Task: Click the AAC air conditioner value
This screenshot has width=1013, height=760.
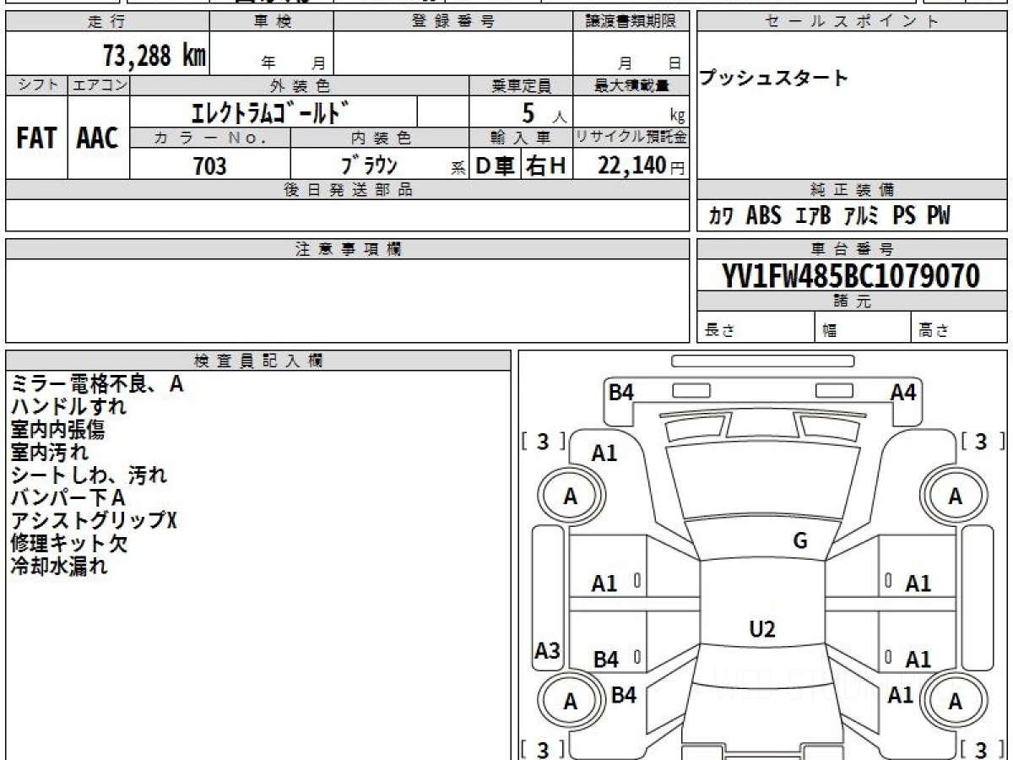Action: click(98, 138)
